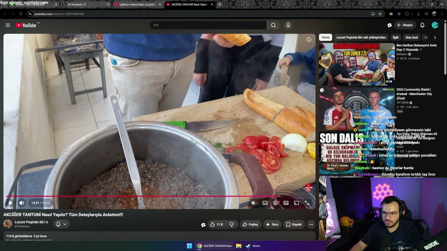Enter full screen on the player

tap(307, 203)
